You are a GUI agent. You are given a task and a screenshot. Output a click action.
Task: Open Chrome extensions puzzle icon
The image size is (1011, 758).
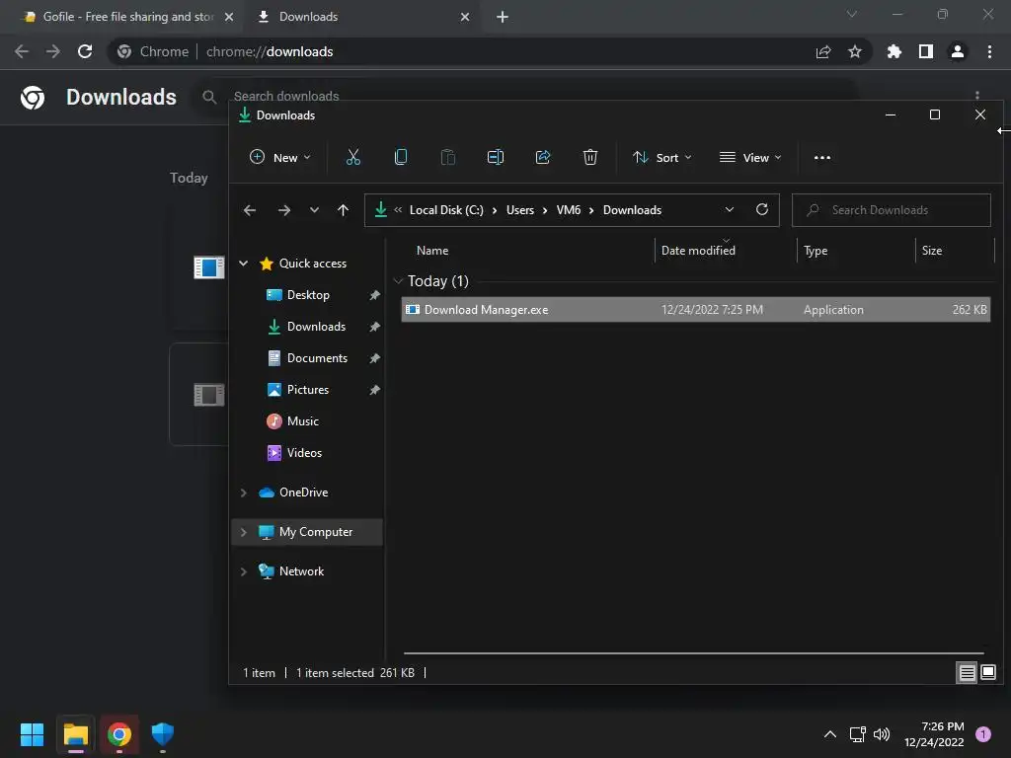point(894,51)
